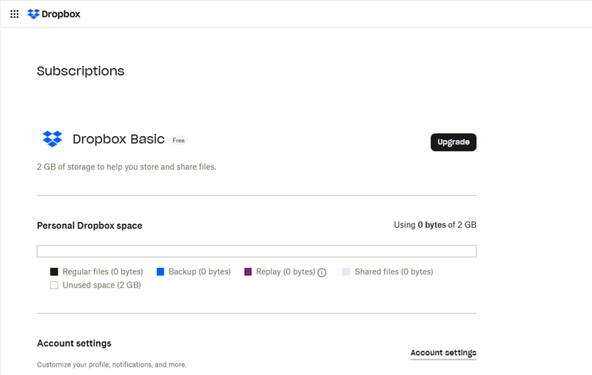Screen dimensions: 592x375
Task: Click the Upgrade button
Action: coord(453,142)
